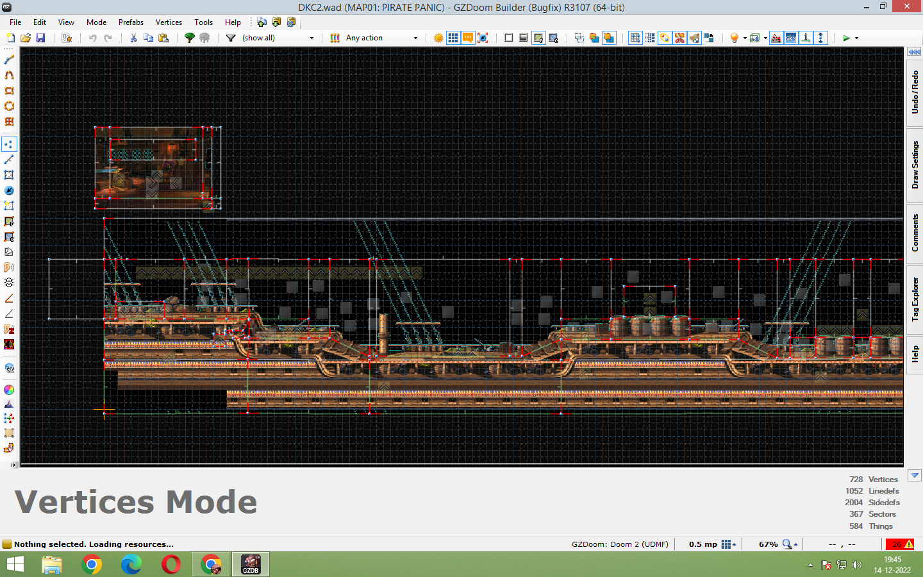Open the Prefabs menu
The width and height of the screenshot is (923, 577).
pos(131,22)
